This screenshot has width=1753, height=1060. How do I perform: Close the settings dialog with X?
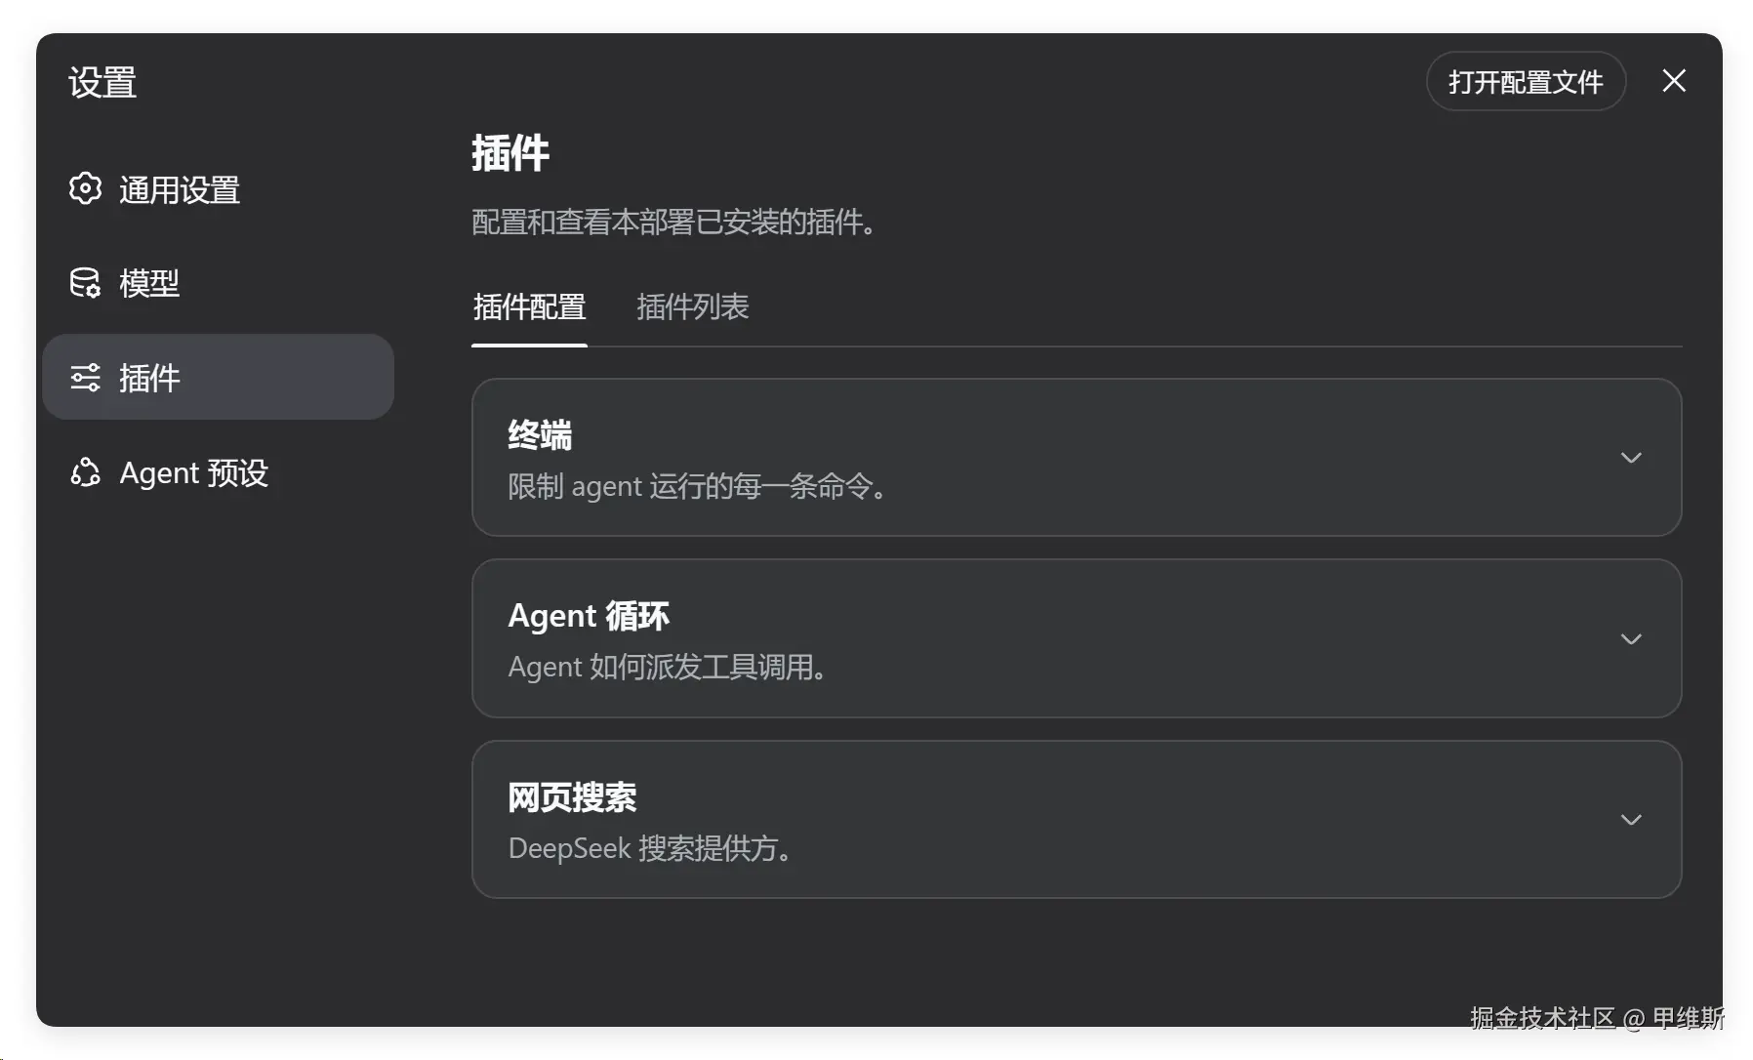(1674, 81)
